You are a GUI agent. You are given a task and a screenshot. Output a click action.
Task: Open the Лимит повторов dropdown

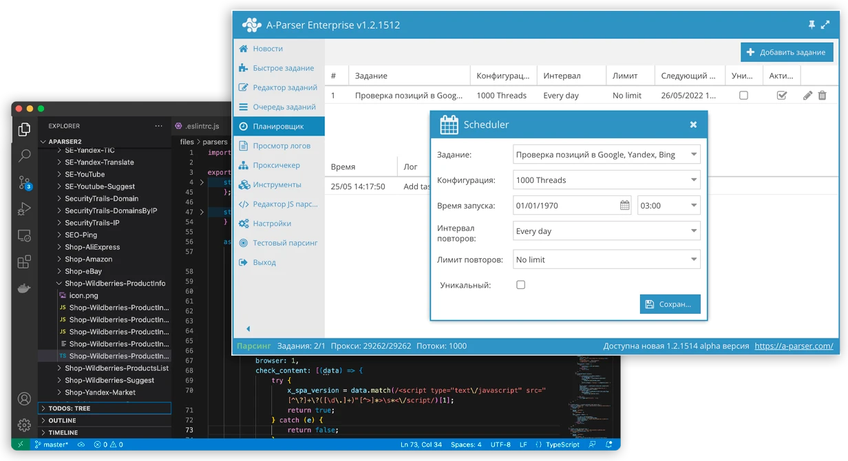click(x=606, y=259)
